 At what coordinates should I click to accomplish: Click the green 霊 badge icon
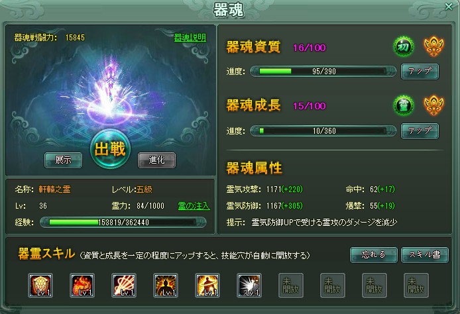(x=404, y=105)
